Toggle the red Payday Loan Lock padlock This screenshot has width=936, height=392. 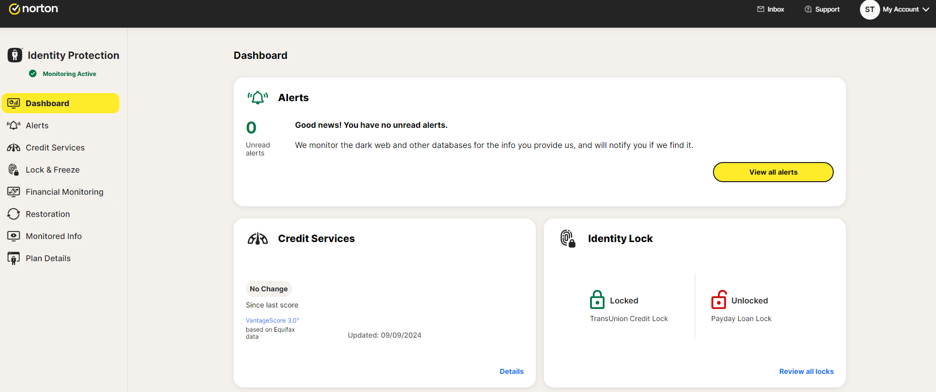pos(718,300)
